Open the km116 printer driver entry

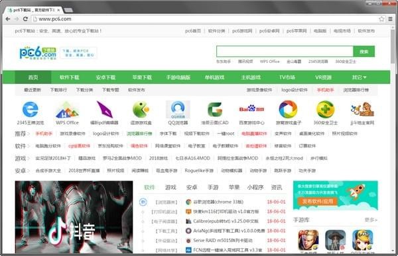(226, 212)
